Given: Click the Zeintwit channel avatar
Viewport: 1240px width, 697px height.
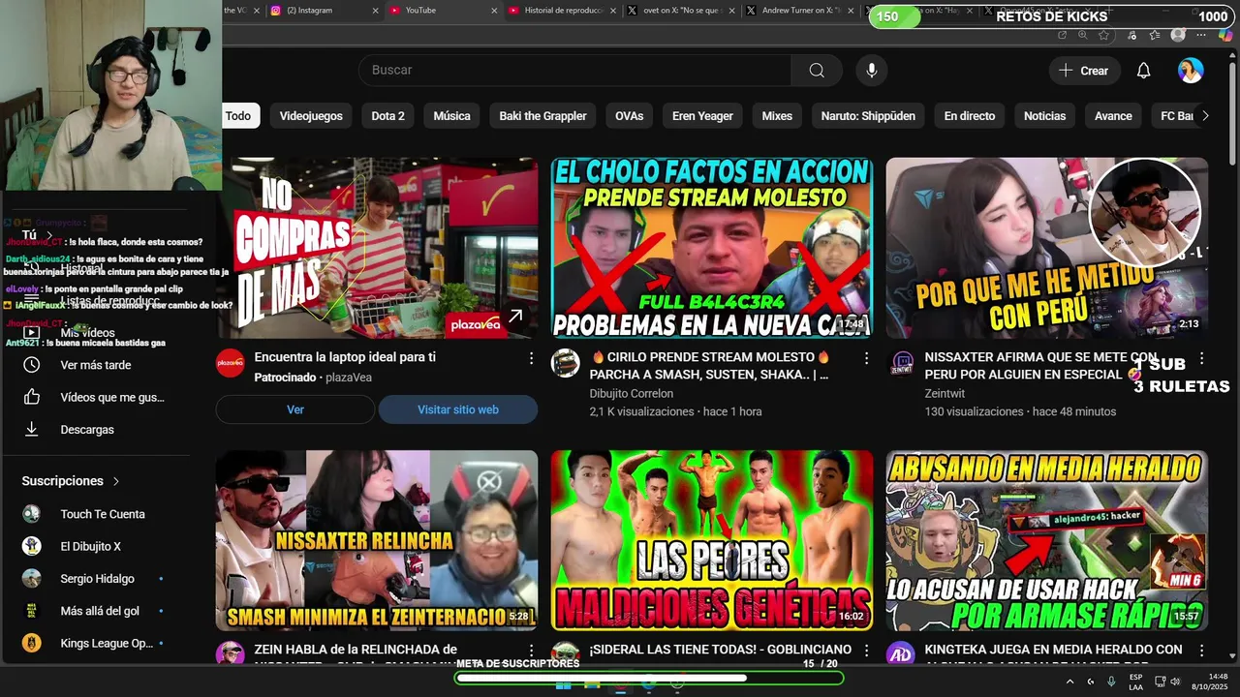Looking at the screenshot, I should 901,363.
